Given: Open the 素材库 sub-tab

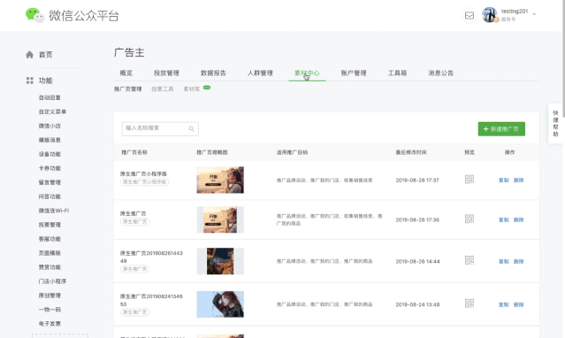Looking at the screenshot, I should coord(192,89).
